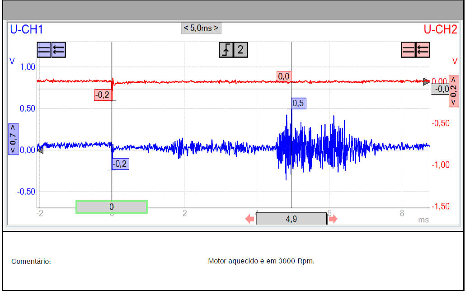This screenshot has height=291, width=465.
Task: Click the CH2 zero-level triangle on right axis
Action: click(x=426, y=82)
